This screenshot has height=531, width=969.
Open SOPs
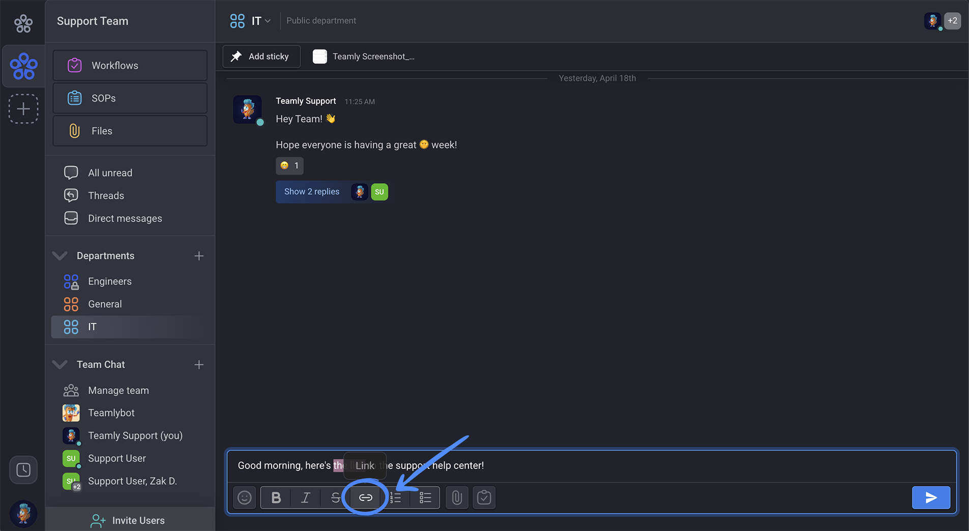(130, 98)
